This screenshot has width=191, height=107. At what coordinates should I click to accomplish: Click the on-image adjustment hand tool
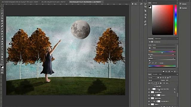point(150,48)
